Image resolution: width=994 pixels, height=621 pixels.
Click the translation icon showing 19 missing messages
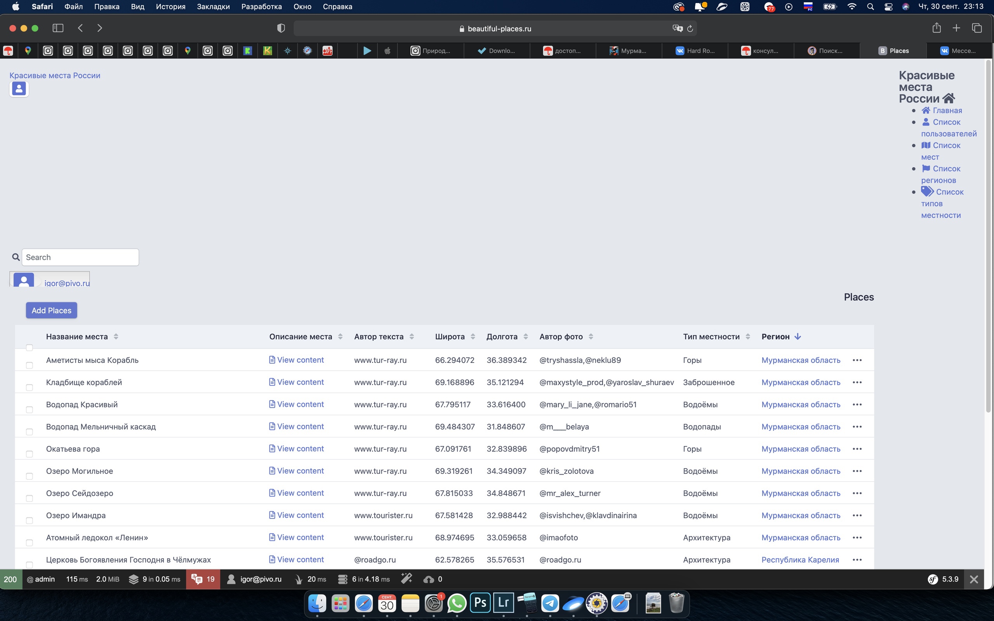point(203,579)
